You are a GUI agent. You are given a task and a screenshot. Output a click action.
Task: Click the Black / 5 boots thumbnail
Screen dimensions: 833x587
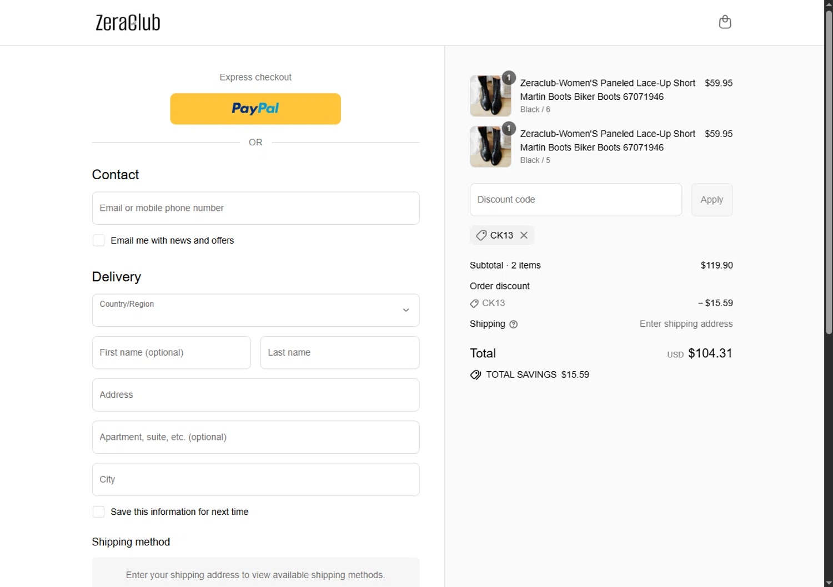click(490, 146)
